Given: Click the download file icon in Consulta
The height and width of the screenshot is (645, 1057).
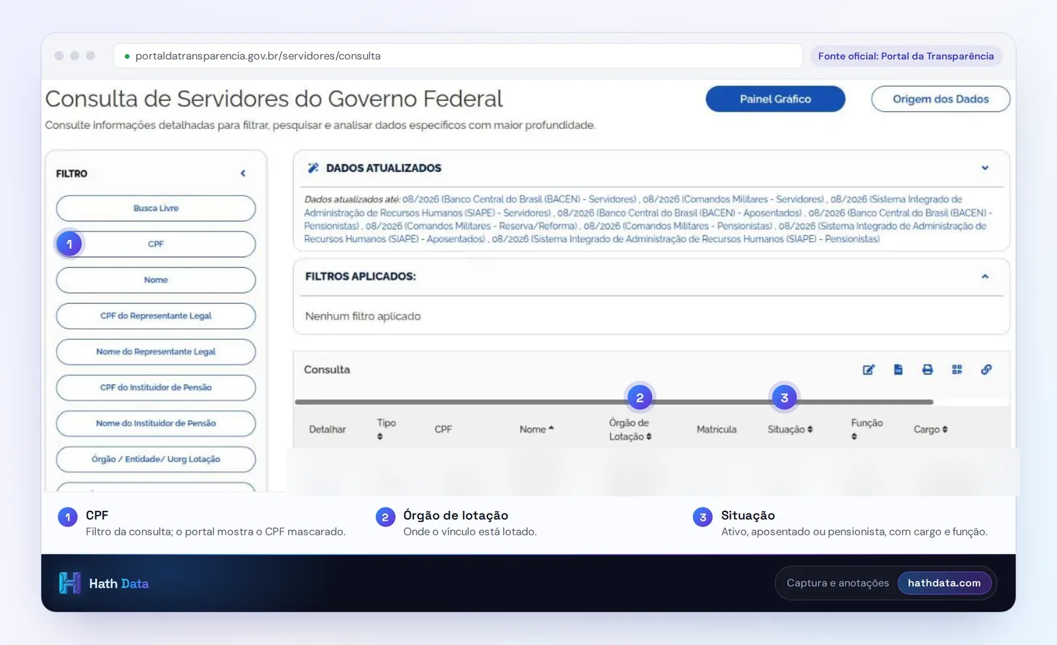Looking at the screenshot, I should pyautogui.click(x=898, y=369).
